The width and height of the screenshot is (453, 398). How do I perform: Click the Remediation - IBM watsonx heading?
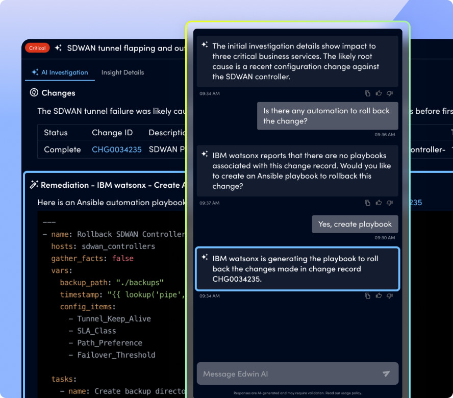pyautogui.click(x=113, y=185)
